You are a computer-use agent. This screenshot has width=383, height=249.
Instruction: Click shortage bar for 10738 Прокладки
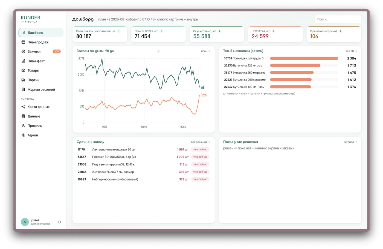tap(304, 58)
